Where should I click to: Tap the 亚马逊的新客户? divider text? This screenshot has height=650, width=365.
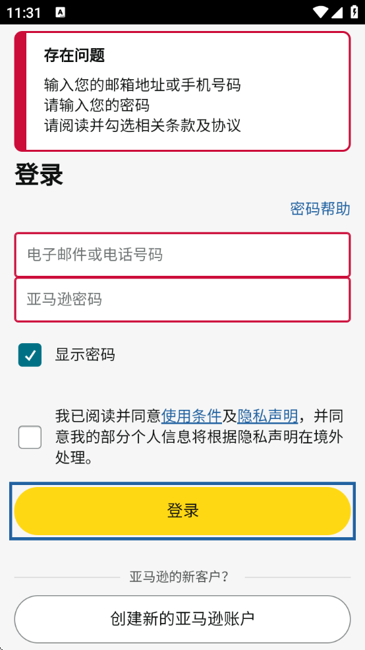coord(179,577)
